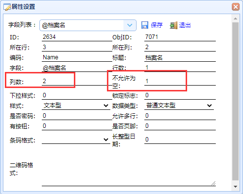This screenshot has height=194, width=243.
Task: Click the 退出 link text
Action: [185, 25]
